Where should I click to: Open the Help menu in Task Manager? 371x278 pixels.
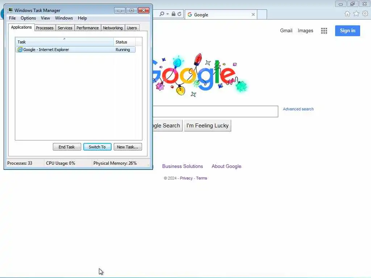click(82, 18)
